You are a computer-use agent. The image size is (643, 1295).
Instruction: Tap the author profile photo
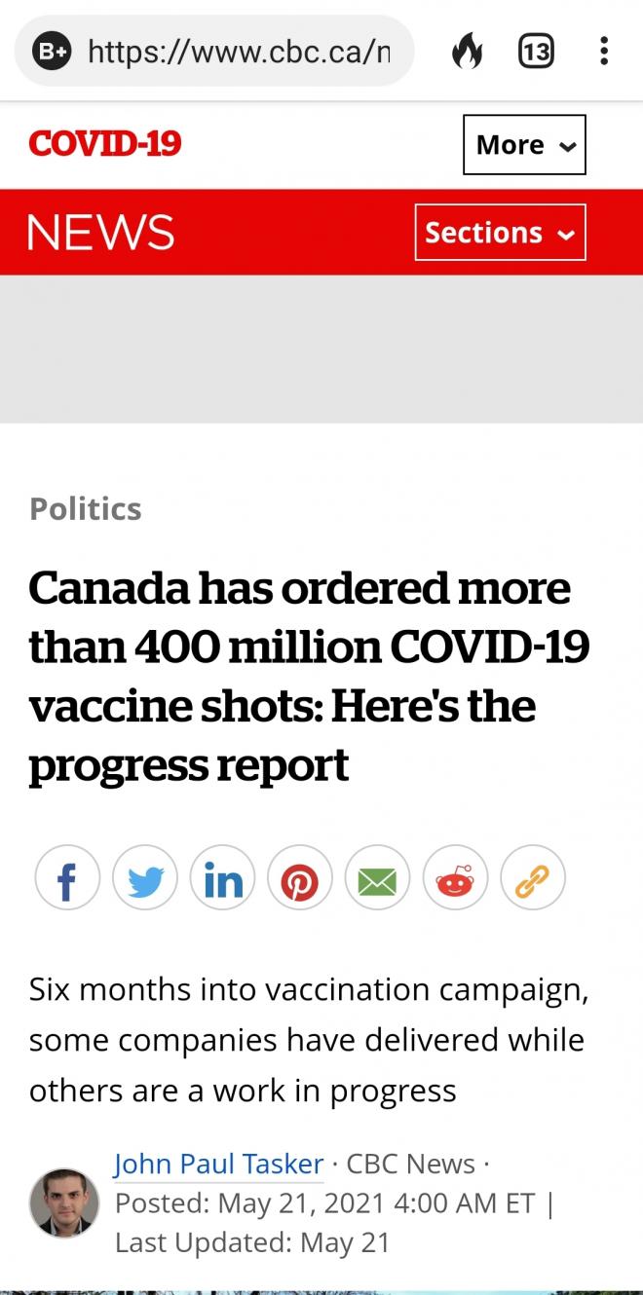[64, 1202]
